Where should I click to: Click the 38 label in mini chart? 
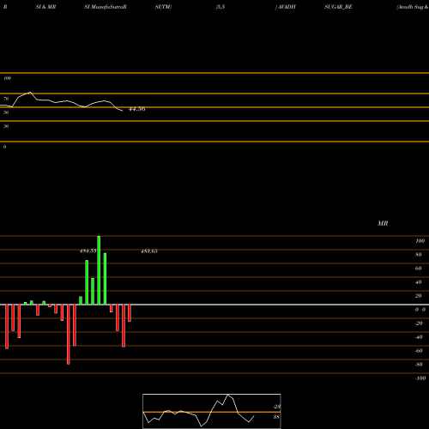276,417
